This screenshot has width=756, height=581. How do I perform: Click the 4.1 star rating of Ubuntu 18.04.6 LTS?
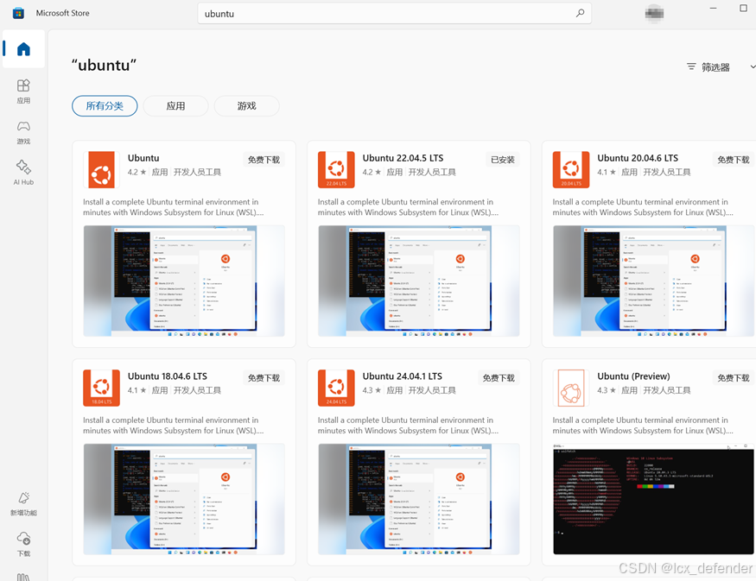pyautogui.click(x=137, y=390)
